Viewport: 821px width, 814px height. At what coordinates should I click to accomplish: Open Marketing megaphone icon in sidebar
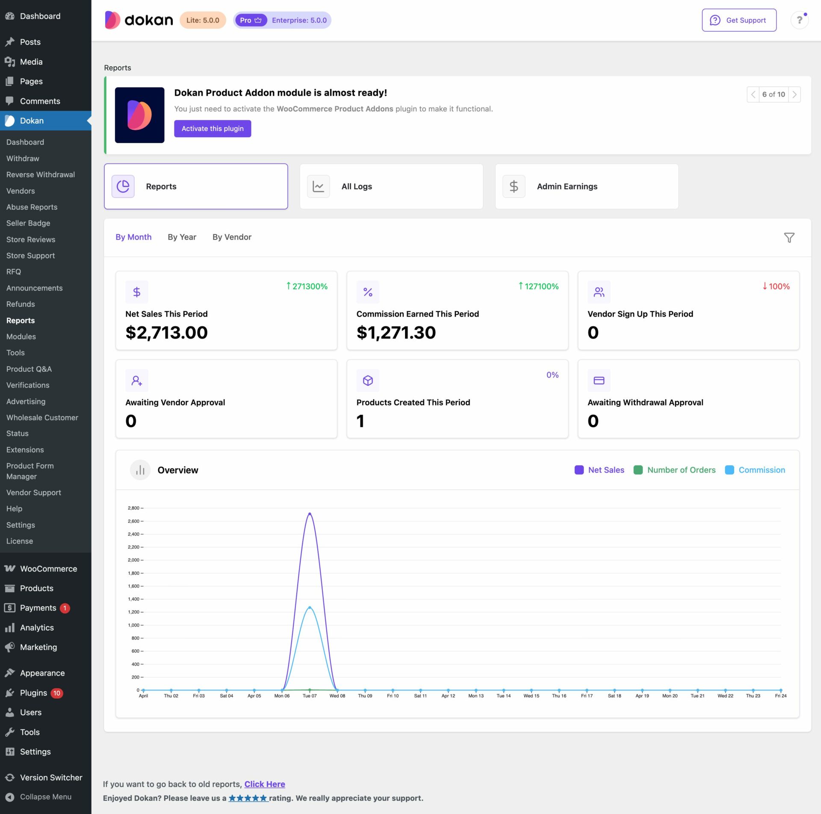point(10,647)
